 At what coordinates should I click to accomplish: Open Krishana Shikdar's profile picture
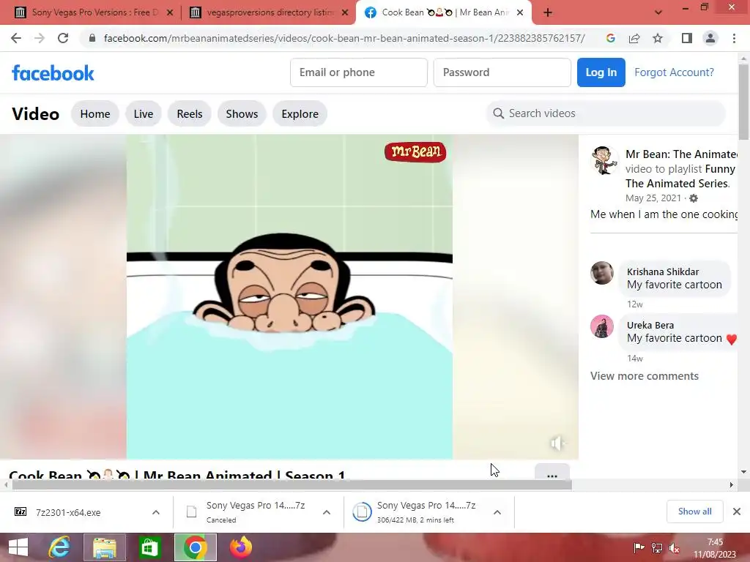pyautogui.click(x=602, y=273)
